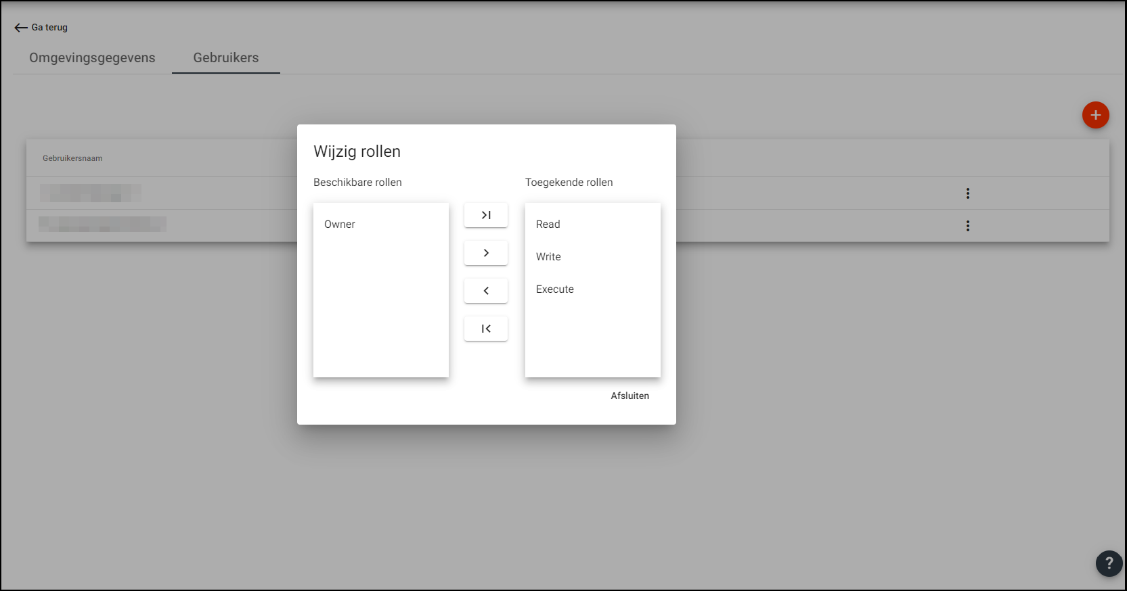Click the Gebruikersnaam column header
The image size is (1127, 591).
(x=72, y=158)
